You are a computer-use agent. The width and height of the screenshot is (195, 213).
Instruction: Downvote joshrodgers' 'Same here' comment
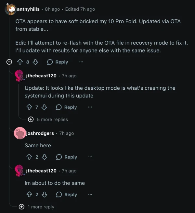(x=45, y=157)
